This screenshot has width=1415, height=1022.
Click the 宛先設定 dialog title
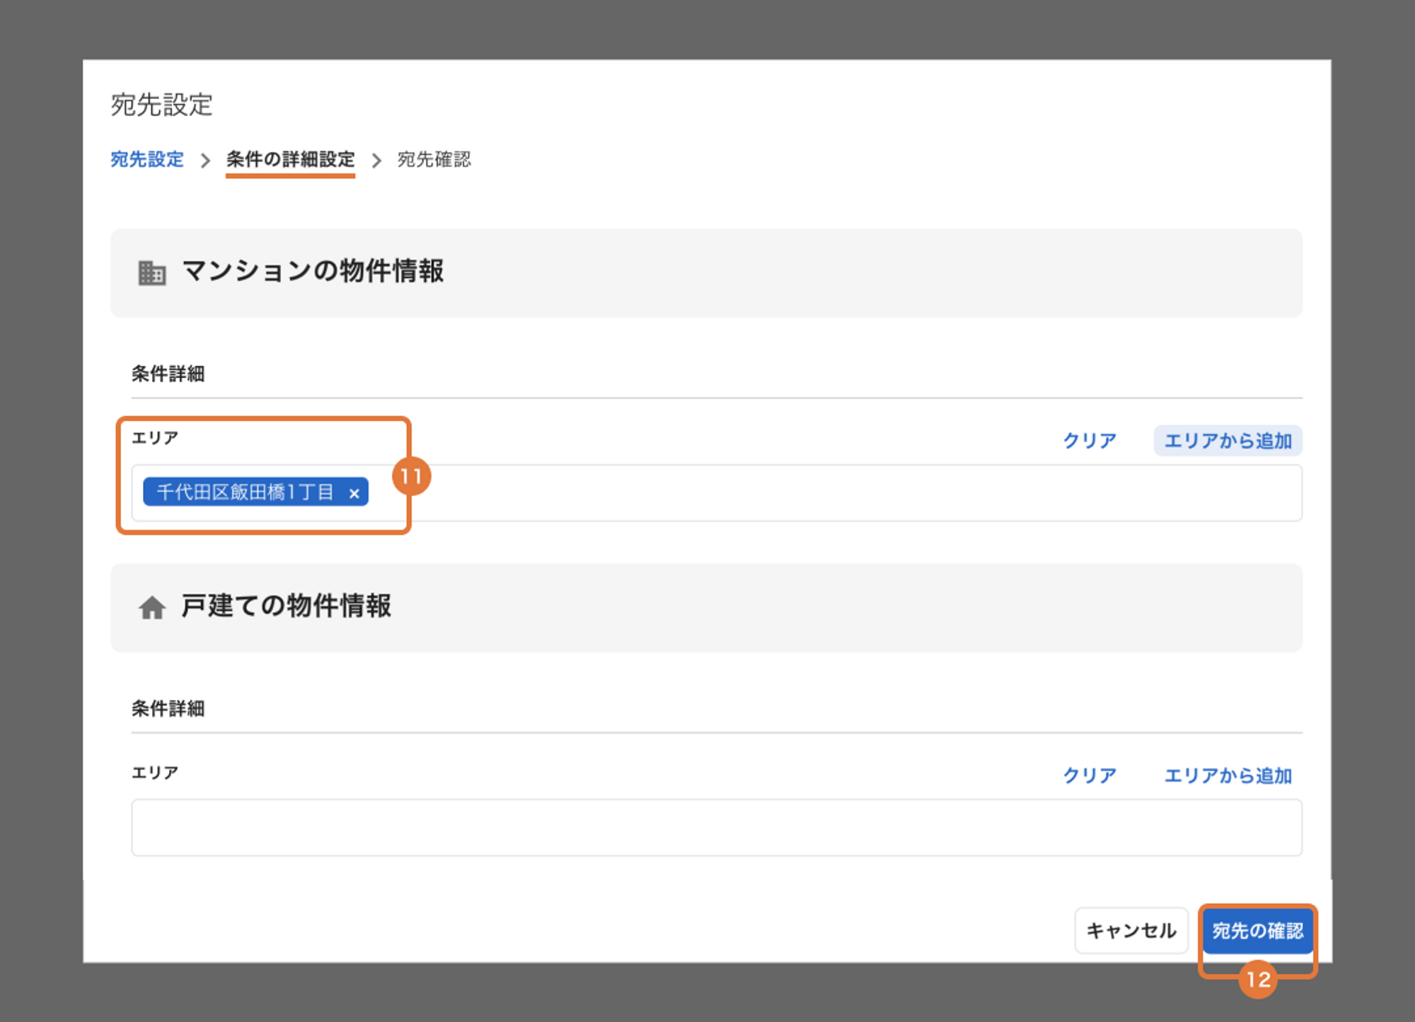coord(161,105)
